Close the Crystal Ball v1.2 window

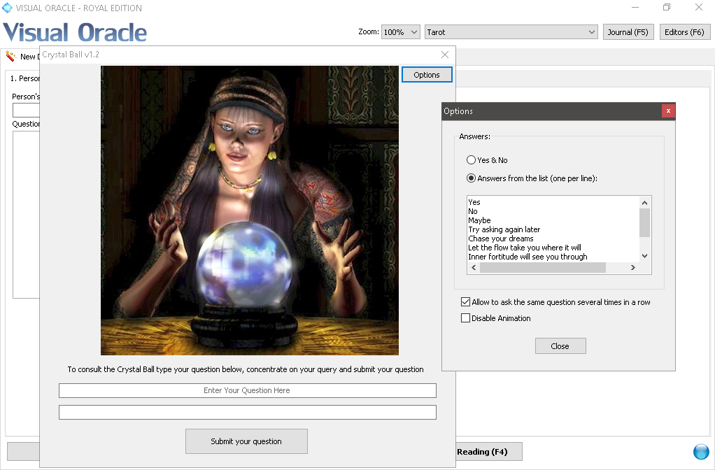point(445,55)
